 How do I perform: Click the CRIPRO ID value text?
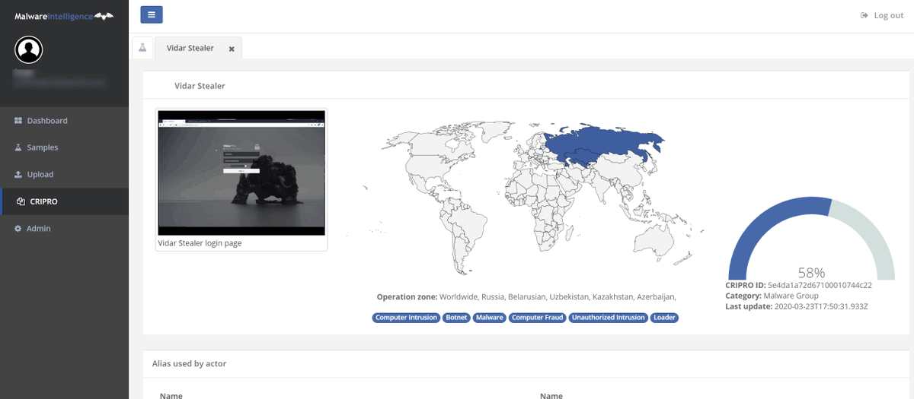click(x=820, y=285)
